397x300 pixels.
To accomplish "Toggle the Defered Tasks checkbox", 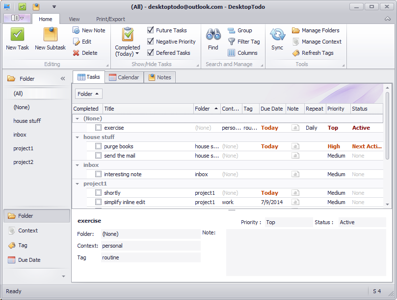I will coord(150,52).
